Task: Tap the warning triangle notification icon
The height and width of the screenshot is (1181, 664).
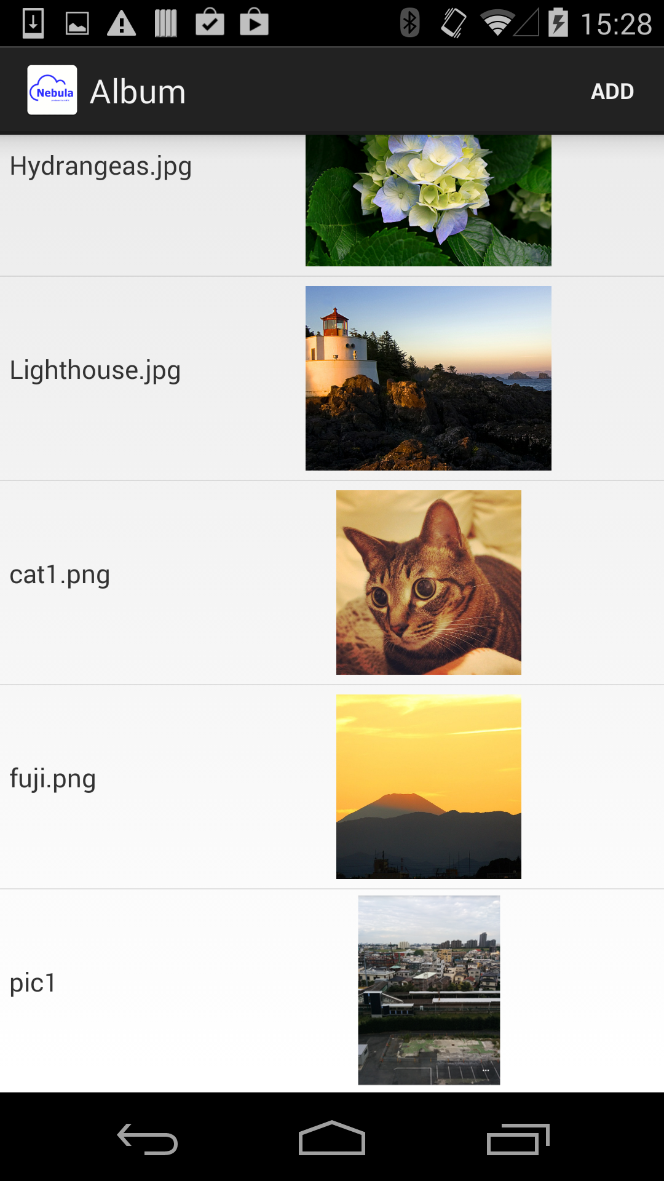Action: [x=122, y=23]
